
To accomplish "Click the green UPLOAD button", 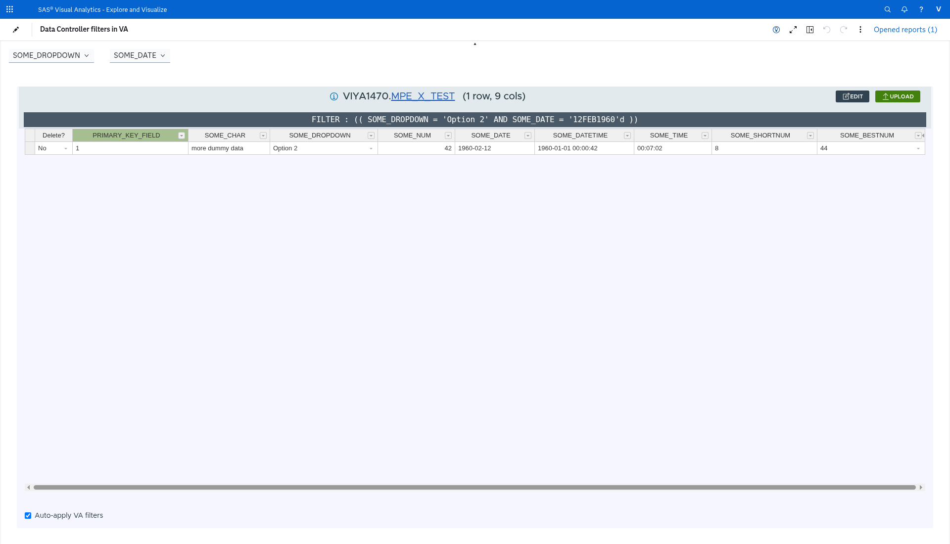I will pyautogui.click(x=898, y=96).
